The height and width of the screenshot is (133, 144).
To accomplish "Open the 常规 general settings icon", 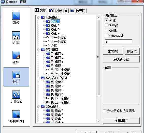I will [16, 16].
